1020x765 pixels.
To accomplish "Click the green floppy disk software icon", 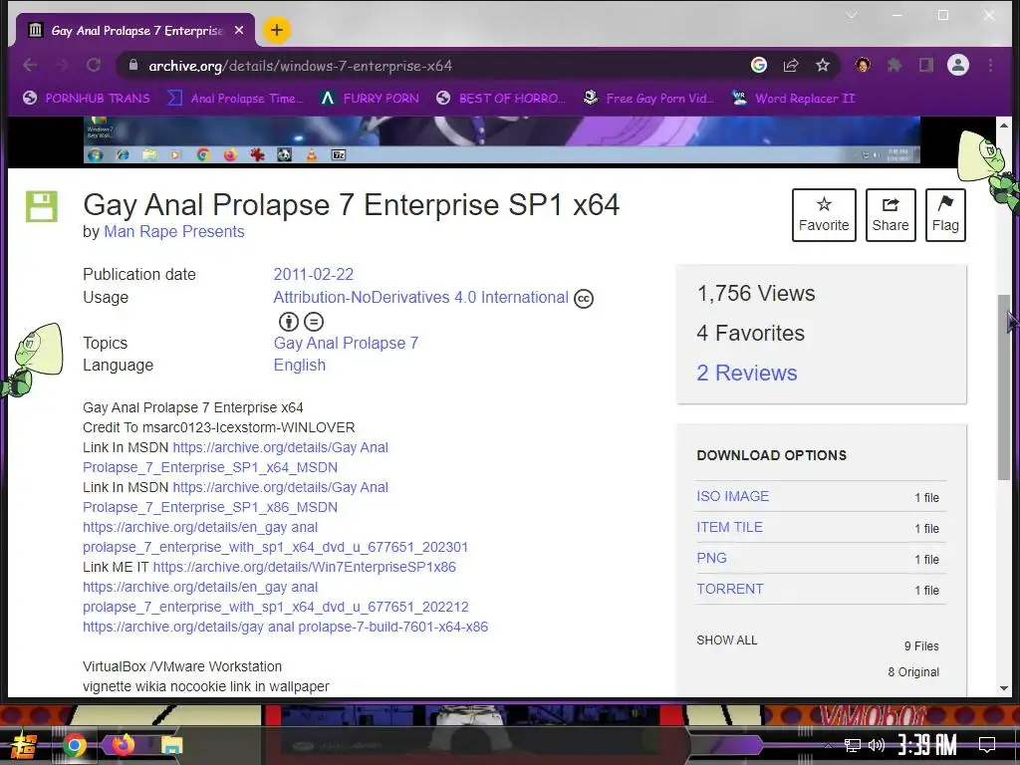I will (x=42, y=206).
